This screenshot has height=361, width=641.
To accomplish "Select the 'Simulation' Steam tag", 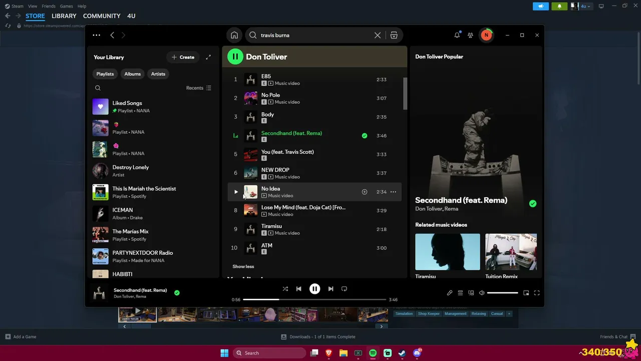I will click(404, 314).
